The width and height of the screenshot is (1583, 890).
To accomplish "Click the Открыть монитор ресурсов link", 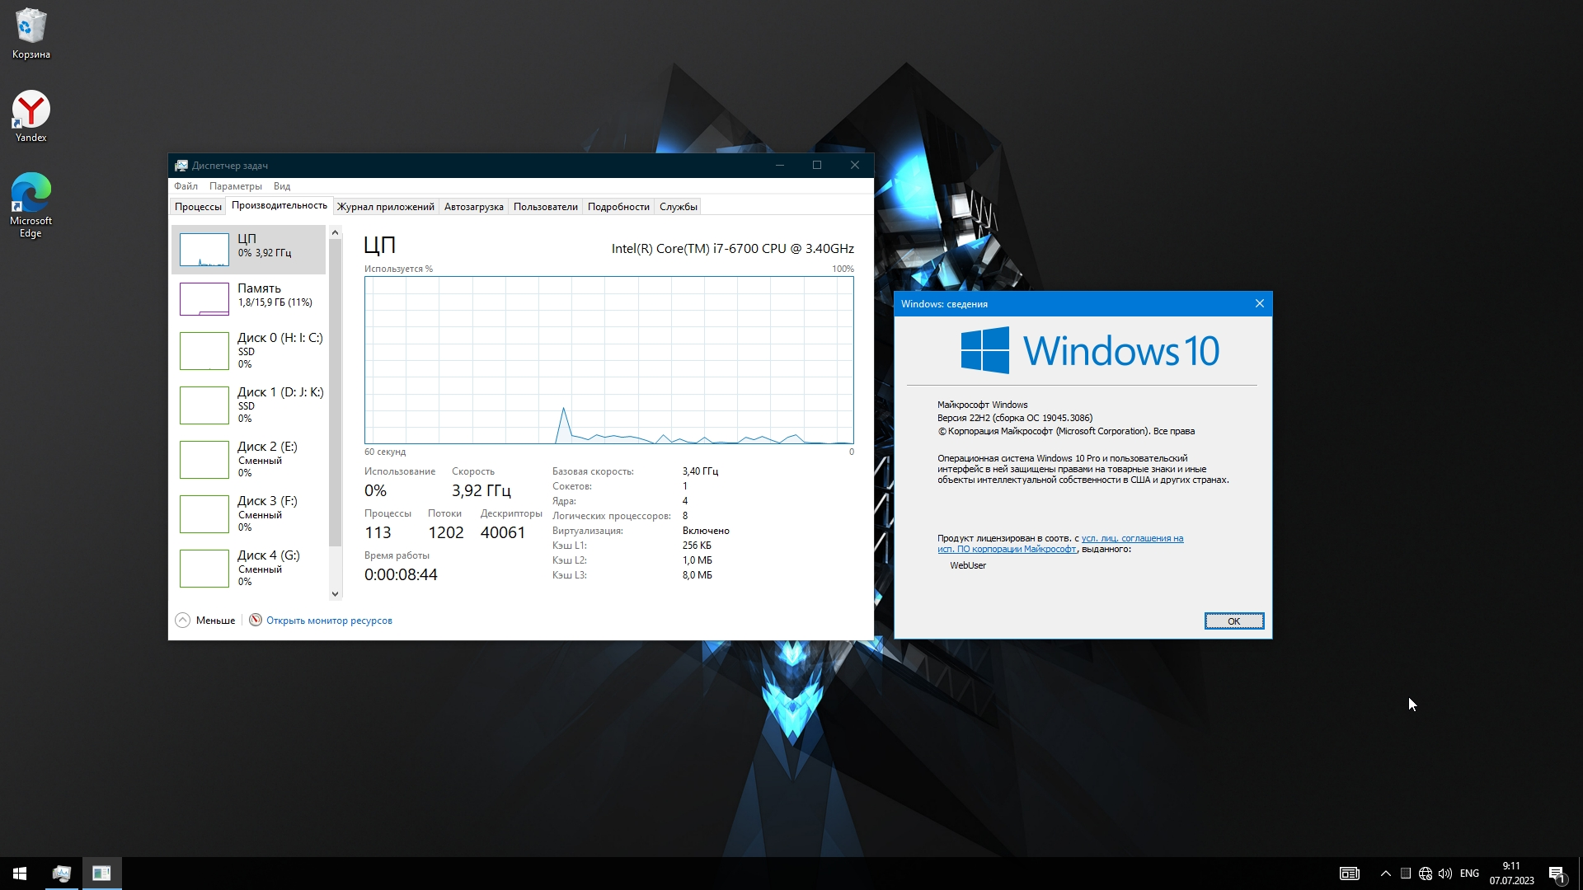I will 329,621.
